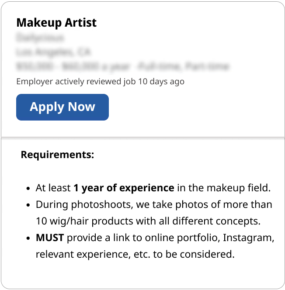285x290 pixels.
Task: Click the '10 wig/hair products' text line
Action: pyautogui.click(x=148, y=221)
